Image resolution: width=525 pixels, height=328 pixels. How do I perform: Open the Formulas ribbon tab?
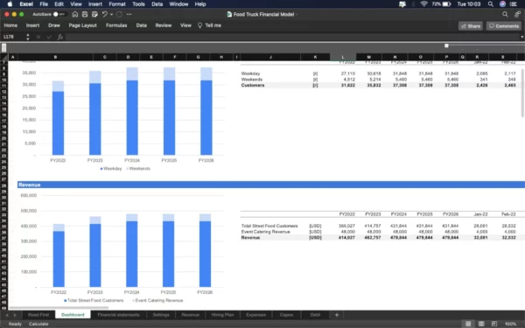116,25
